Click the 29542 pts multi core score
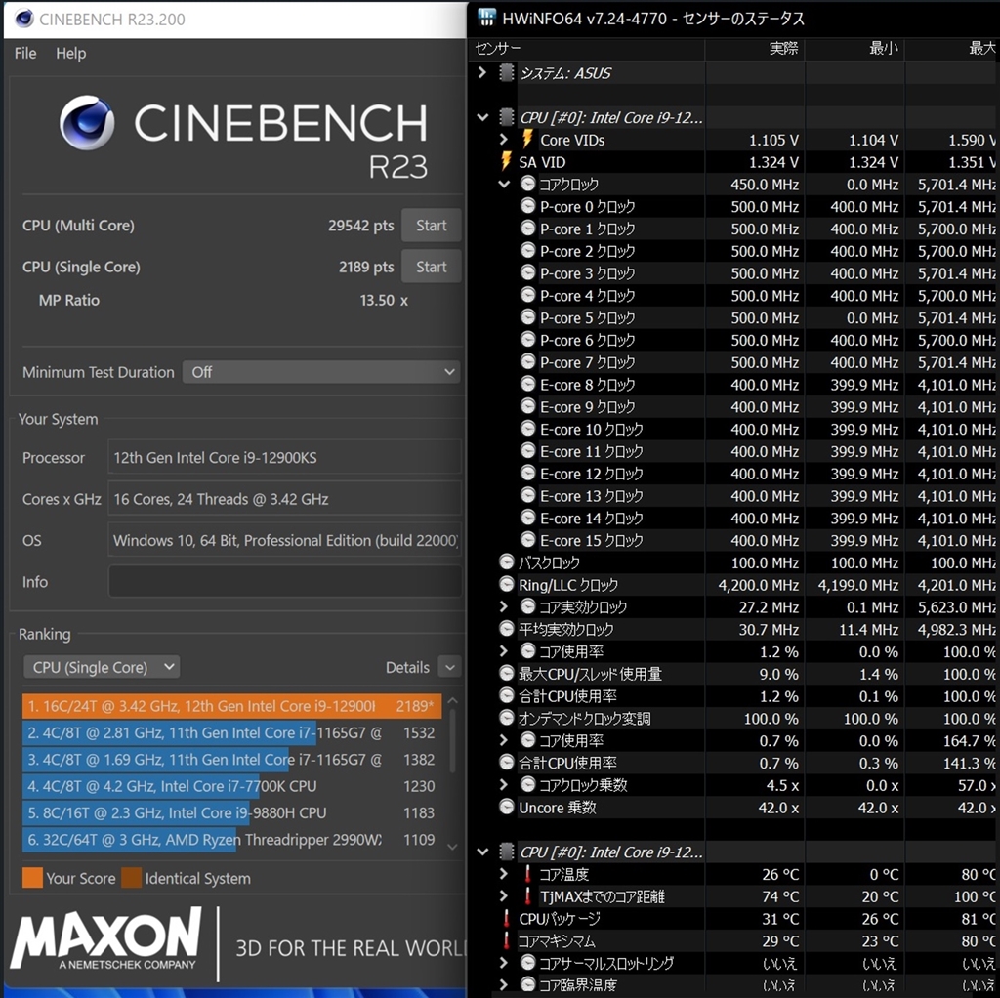This screenshot has height=998, width=1000. coord(361,226)
